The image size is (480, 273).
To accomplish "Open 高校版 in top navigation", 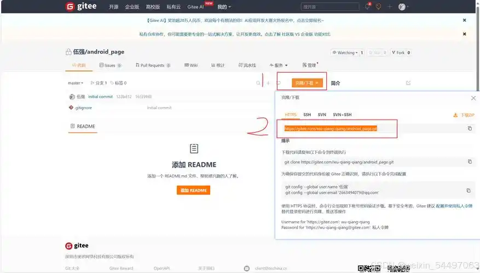I will pyautogui.click(x=153, y=7).
